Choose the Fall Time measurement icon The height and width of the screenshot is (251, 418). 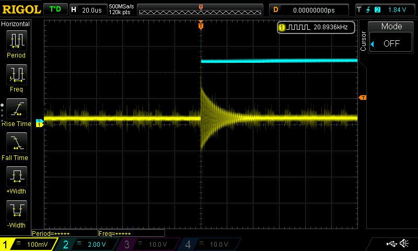tap(16, 143)
